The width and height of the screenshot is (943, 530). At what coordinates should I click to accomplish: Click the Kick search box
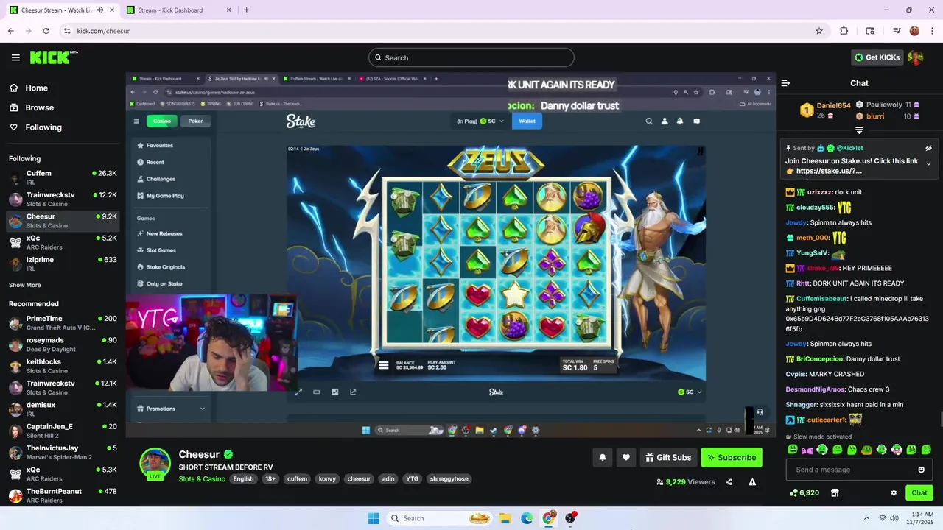471,57
